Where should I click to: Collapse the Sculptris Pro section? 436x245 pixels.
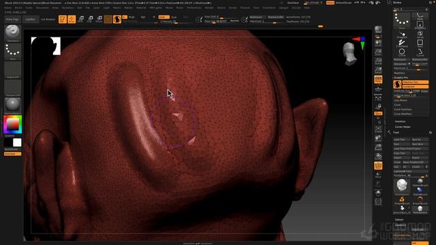[x=401, y=78]
